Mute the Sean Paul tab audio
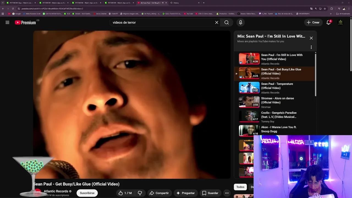This screenshot has width=352, height=198. click(x=163, y=3)
